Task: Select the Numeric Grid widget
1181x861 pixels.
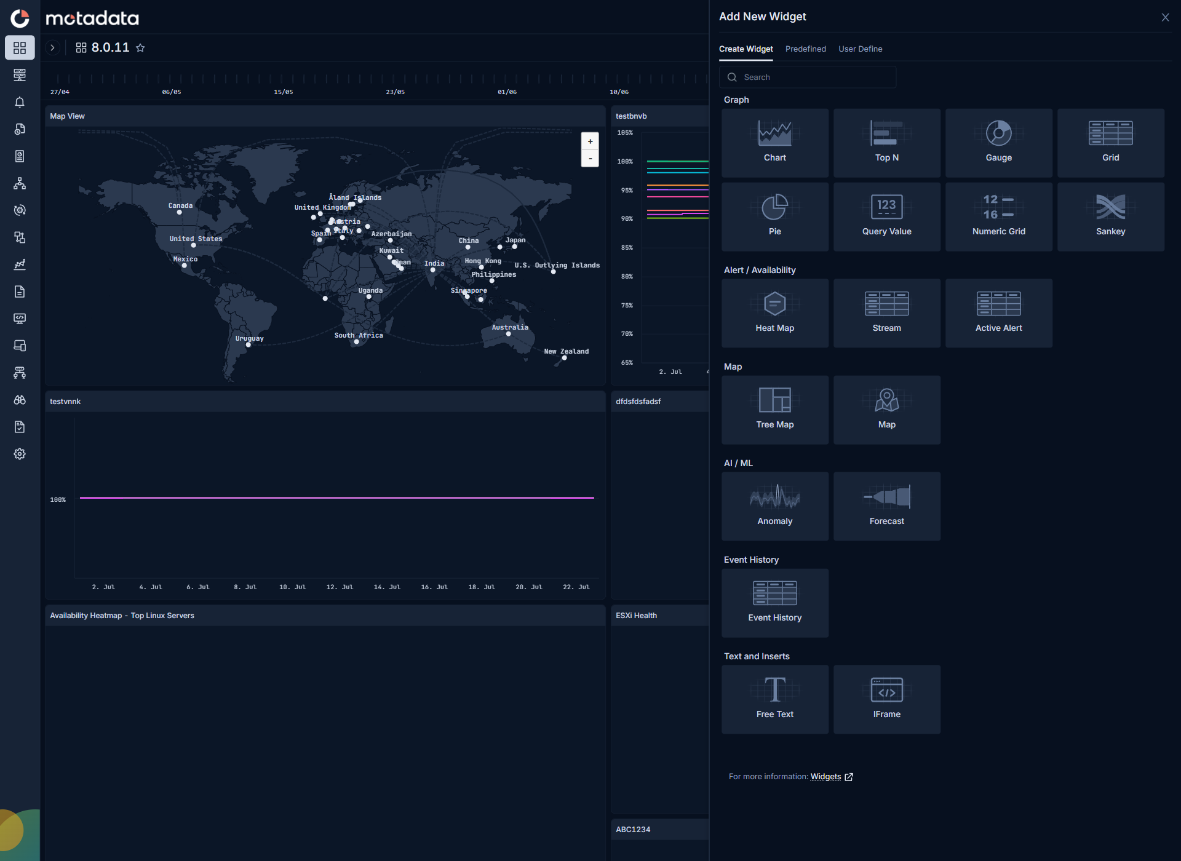Action: pyautogui.click(x=998, y=216)
